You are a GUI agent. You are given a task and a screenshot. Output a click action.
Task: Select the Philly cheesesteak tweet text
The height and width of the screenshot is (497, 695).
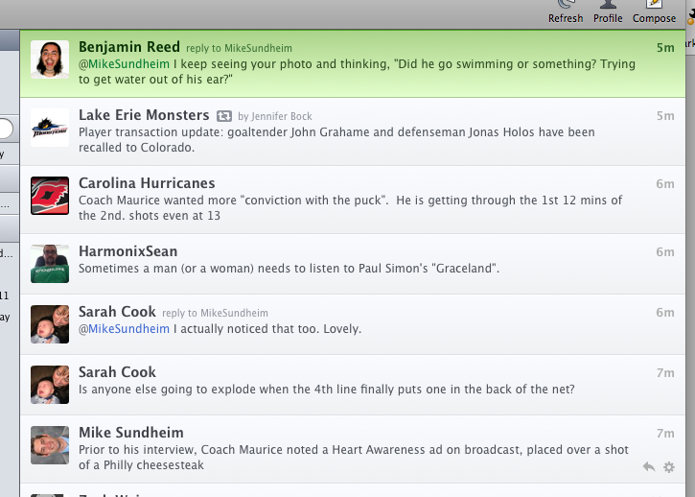click(x=354, y=457)
